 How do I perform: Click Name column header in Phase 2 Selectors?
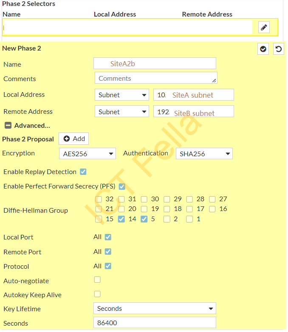pyautogui.click(x=11, y=14)
